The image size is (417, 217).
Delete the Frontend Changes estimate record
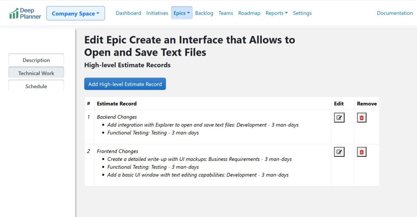click(x=362, y=152)
